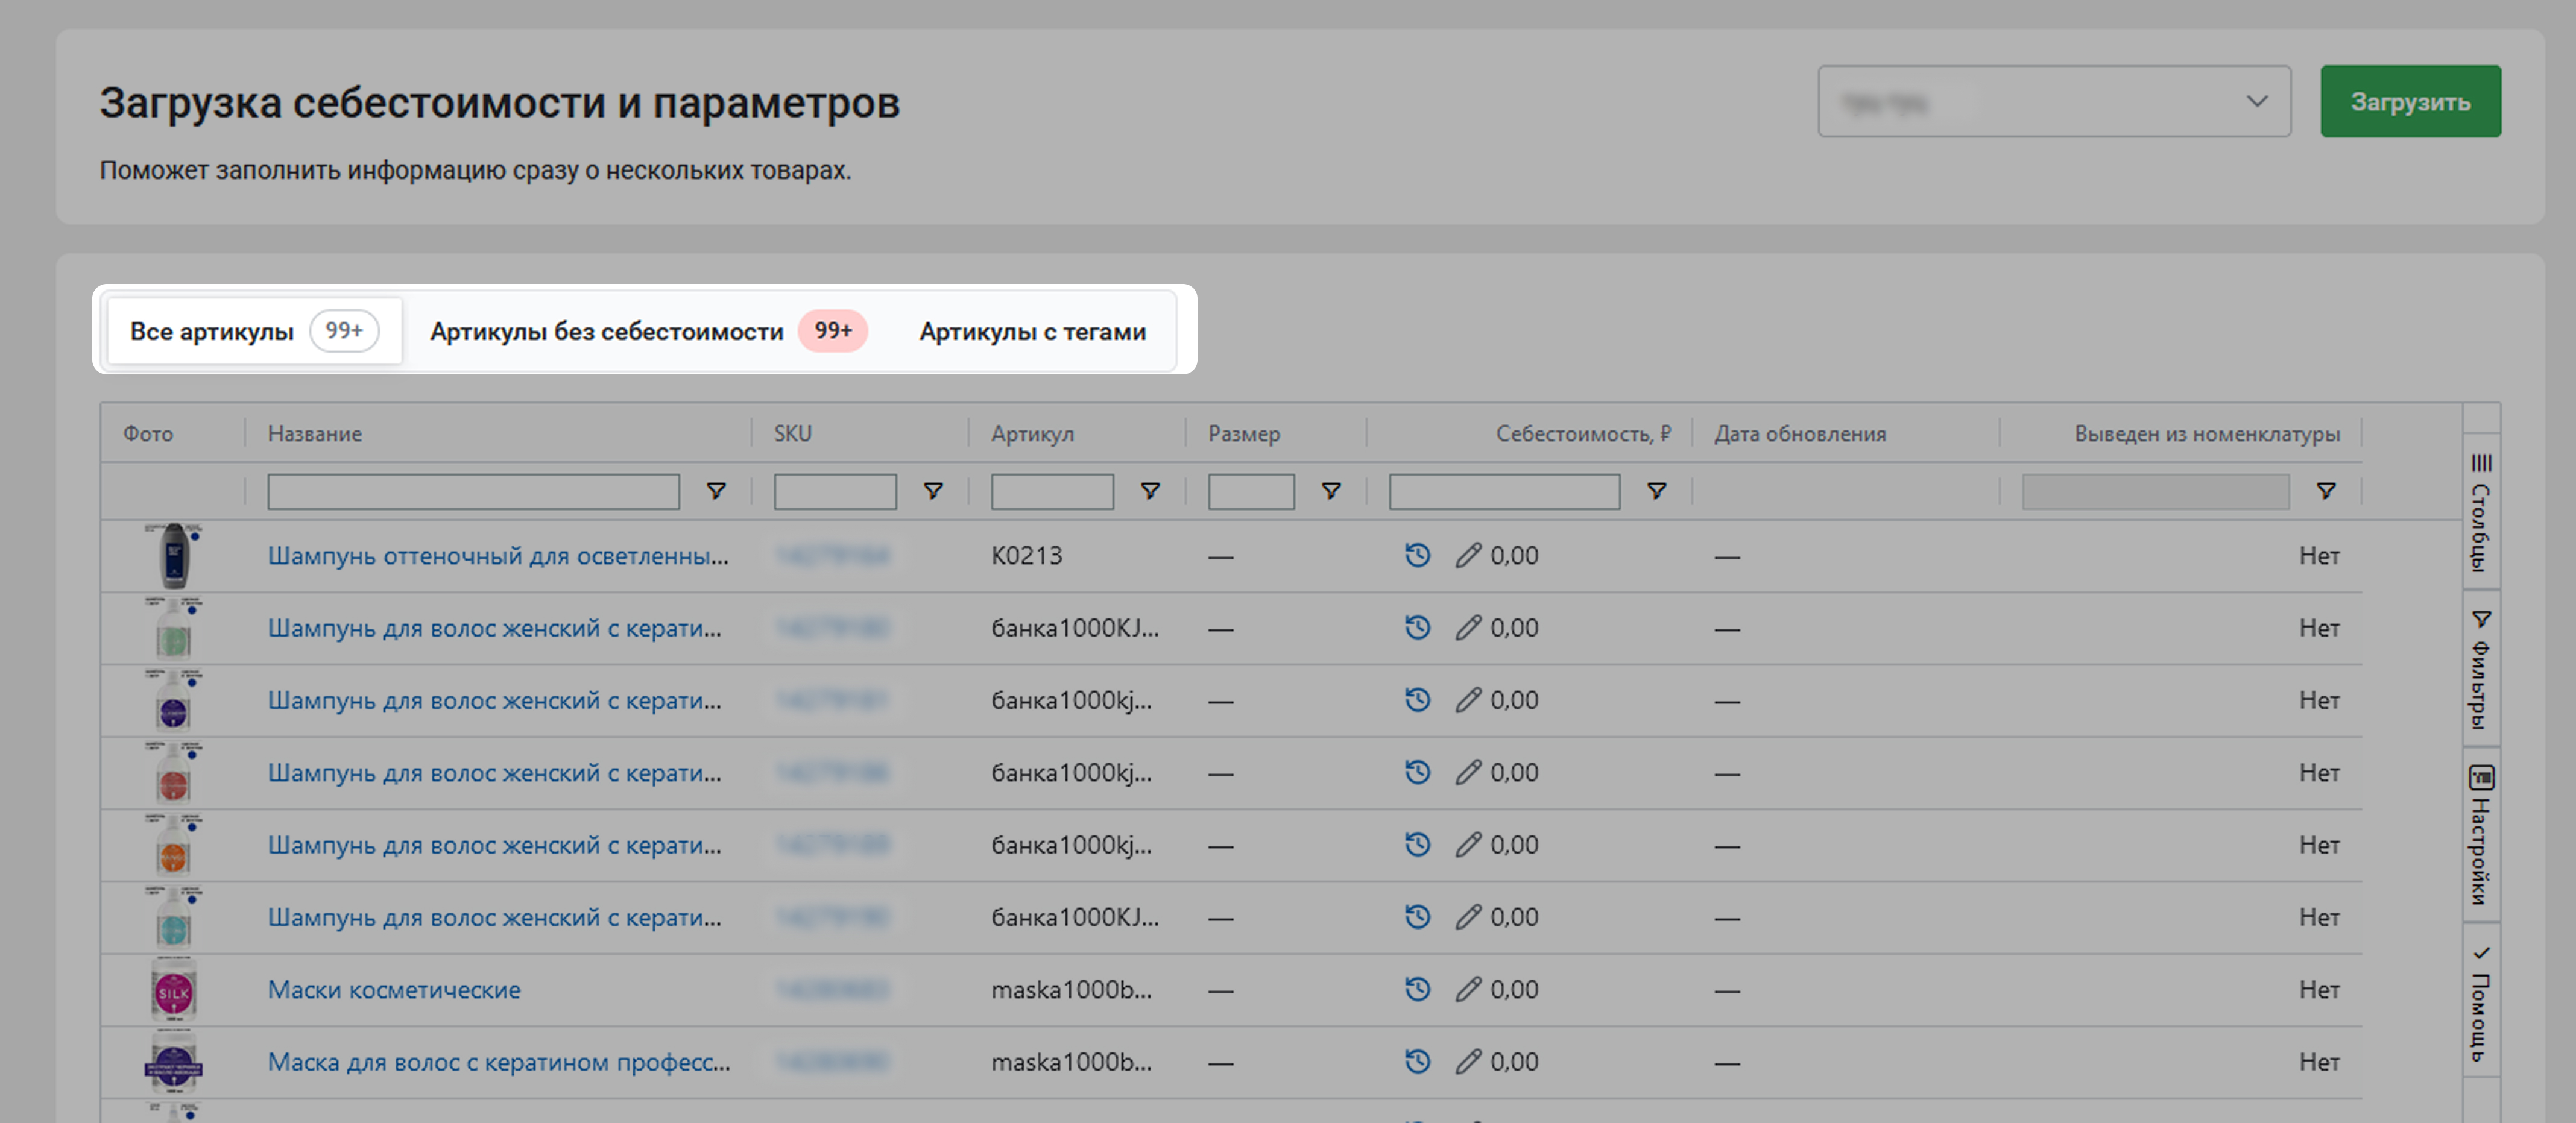The width and height of the screenshot is (2576, 1123).
Task: Open filter for Выведен из номенклатуры column
Action: coord(2326,491)
